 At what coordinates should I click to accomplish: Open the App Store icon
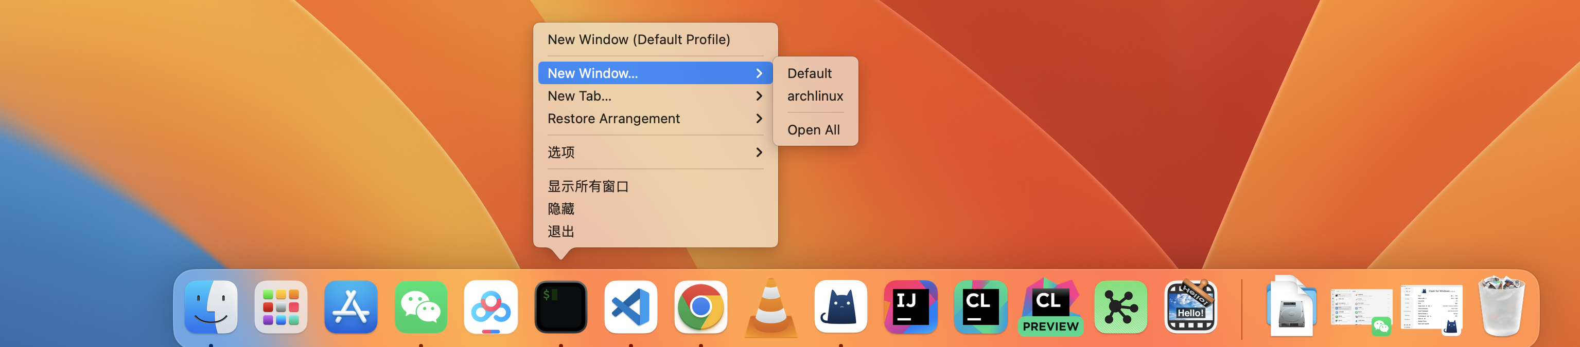click(351, 307)
